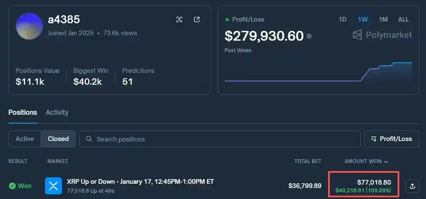This screenshot has width=426, height=199.
Task: Select the 1D time range
Action: 342,19
